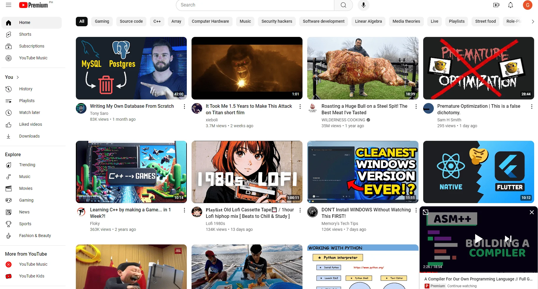
Task: Open options menu for Tony Saro video
Action: (x=184, y=107)
